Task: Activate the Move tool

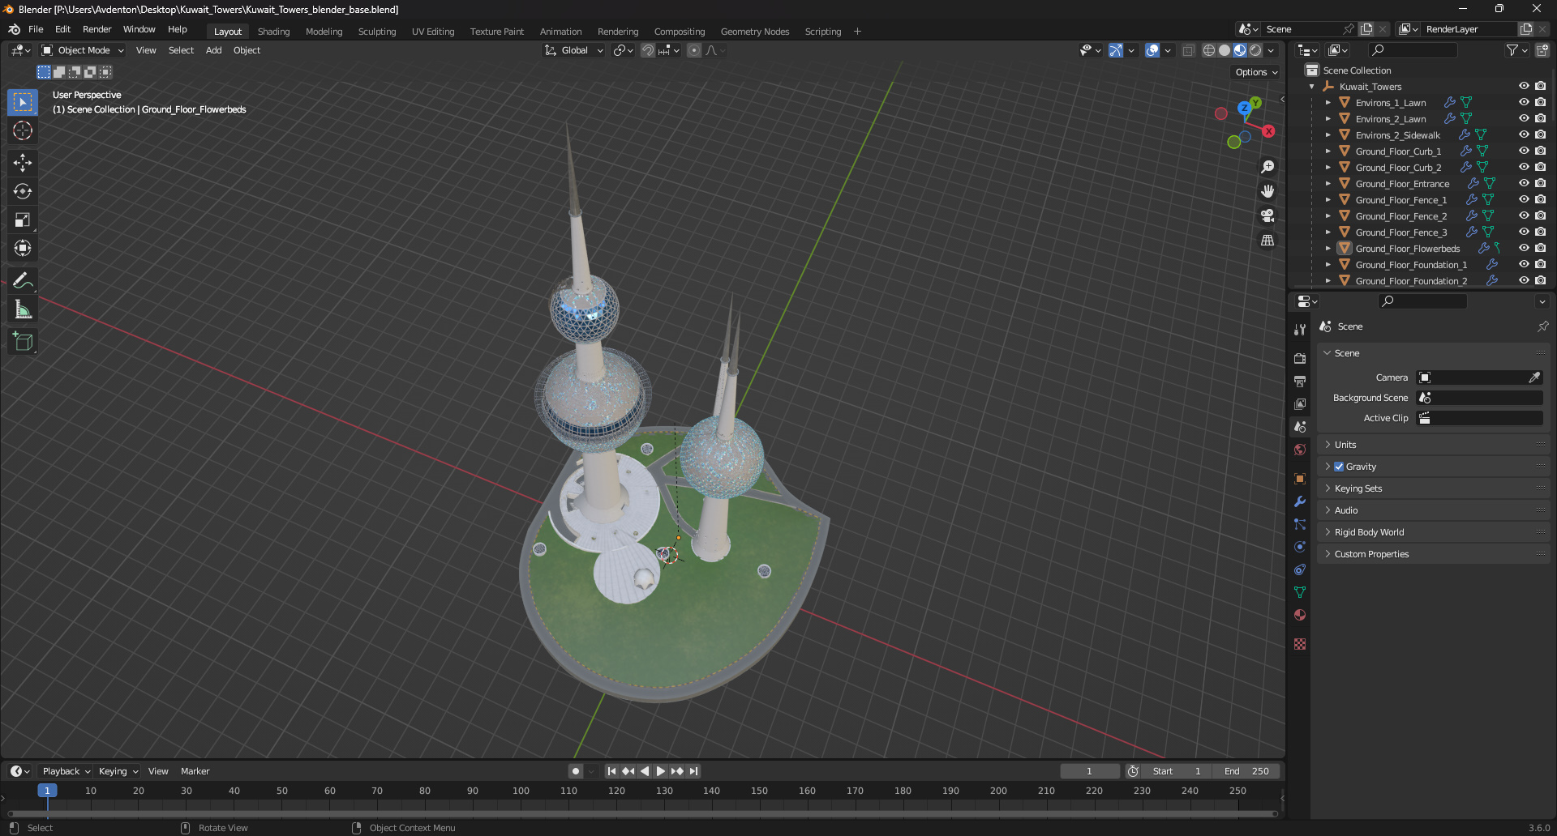Action: (x=23, y=163)
